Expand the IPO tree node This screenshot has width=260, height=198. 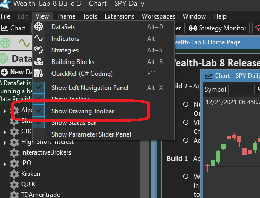tap(5, 164)
